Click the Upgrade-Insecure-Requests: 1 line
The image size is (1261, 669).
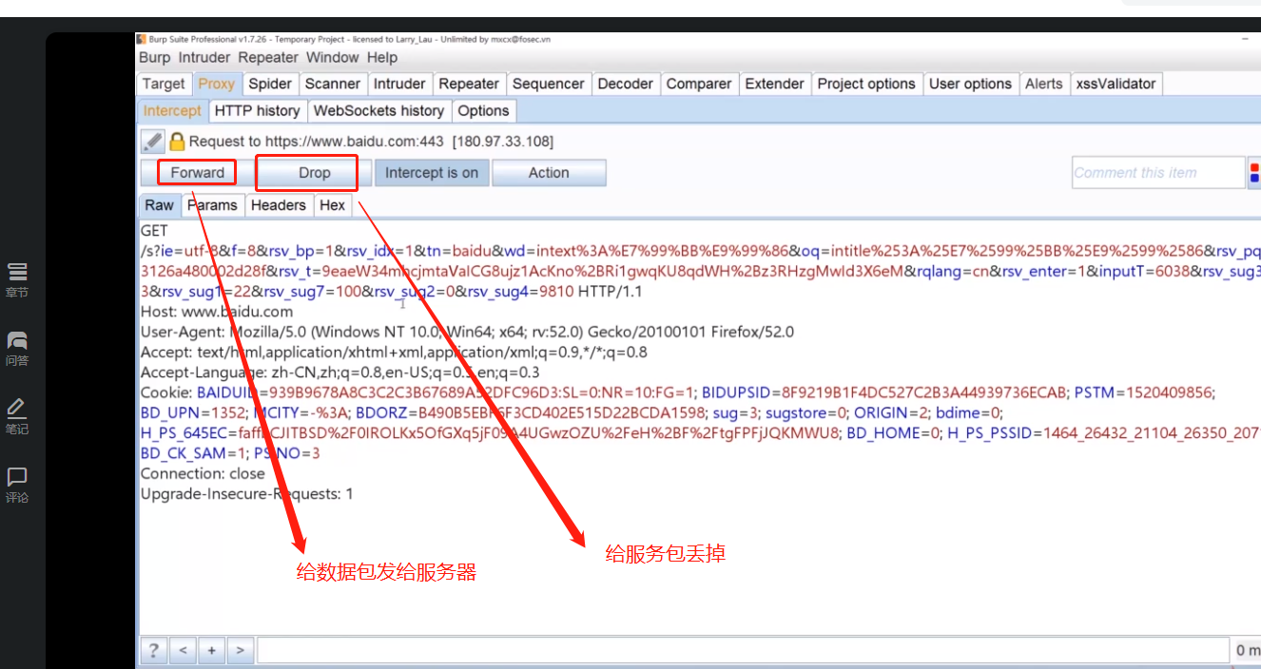point(246,494)
